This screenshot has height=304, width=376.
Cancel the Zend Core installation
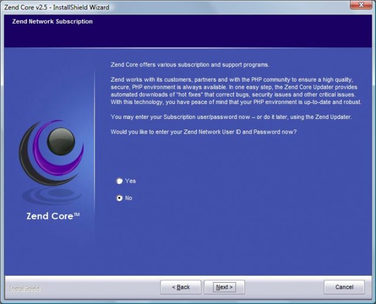[344, 287]
